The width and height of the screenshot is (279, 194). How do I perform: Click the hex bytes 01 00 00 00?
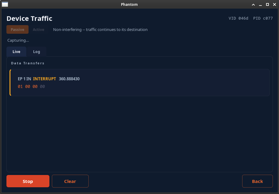click(31, 86)
